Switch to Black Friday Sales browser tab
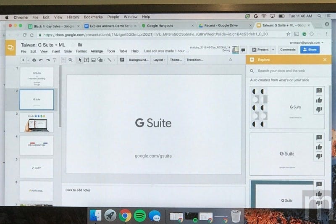Image resolution: width=336 pixels, height=224 pixels. coord(54,26)
